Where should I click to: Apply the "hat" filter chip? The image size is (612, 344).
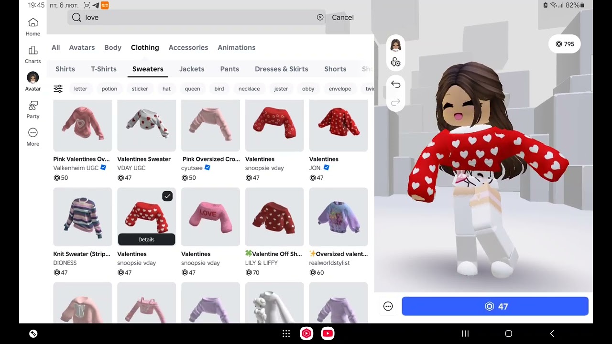point(166,88)
